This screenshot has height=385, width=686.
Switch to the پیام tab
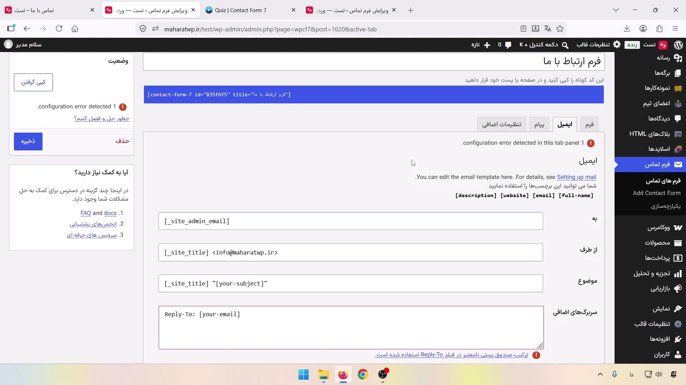(539, 124)
